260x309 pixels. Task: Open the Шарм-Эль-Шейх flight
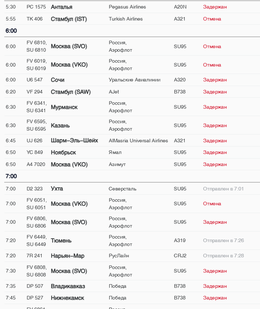tap(74, 141)
